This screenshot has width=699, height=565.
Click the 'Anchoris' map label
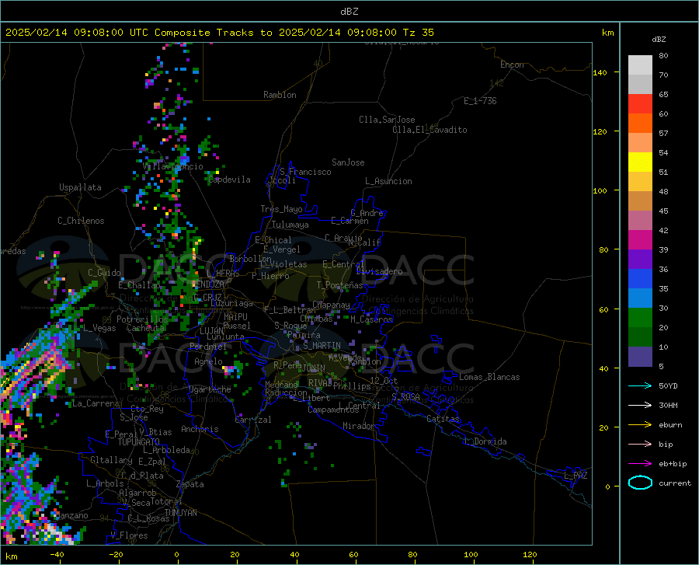click(x=200, y=429)
